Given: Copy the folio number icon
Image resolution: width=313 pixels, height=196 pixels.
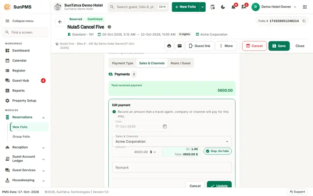Looking at the screenshot, I should 304,21.
